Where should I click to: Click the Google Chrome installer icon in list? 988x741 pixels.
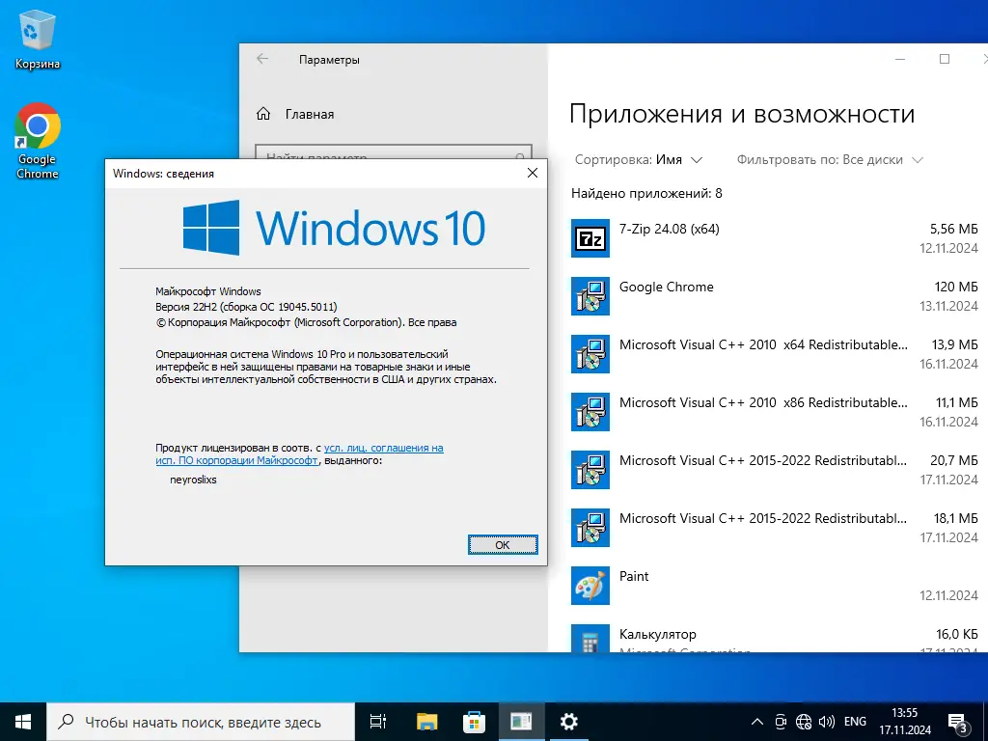[590, 296]
